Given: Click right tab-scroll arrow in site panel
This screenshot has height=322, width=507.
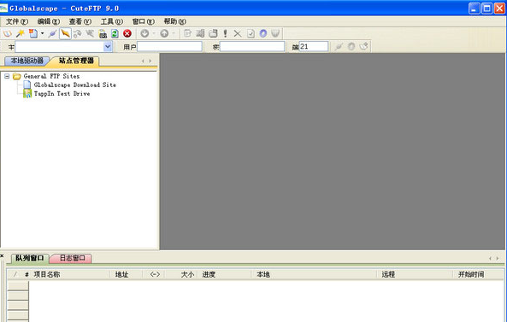Looking at the screenshot, I should [150, 61].
